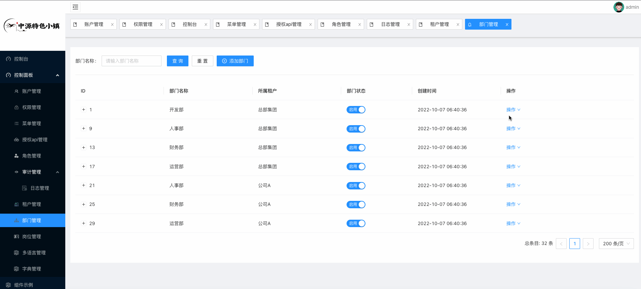Open 操作 dropdown for row ID 25
Image resolution: width=641 pixels, height=289 pixels.
[x=513, y=204]
